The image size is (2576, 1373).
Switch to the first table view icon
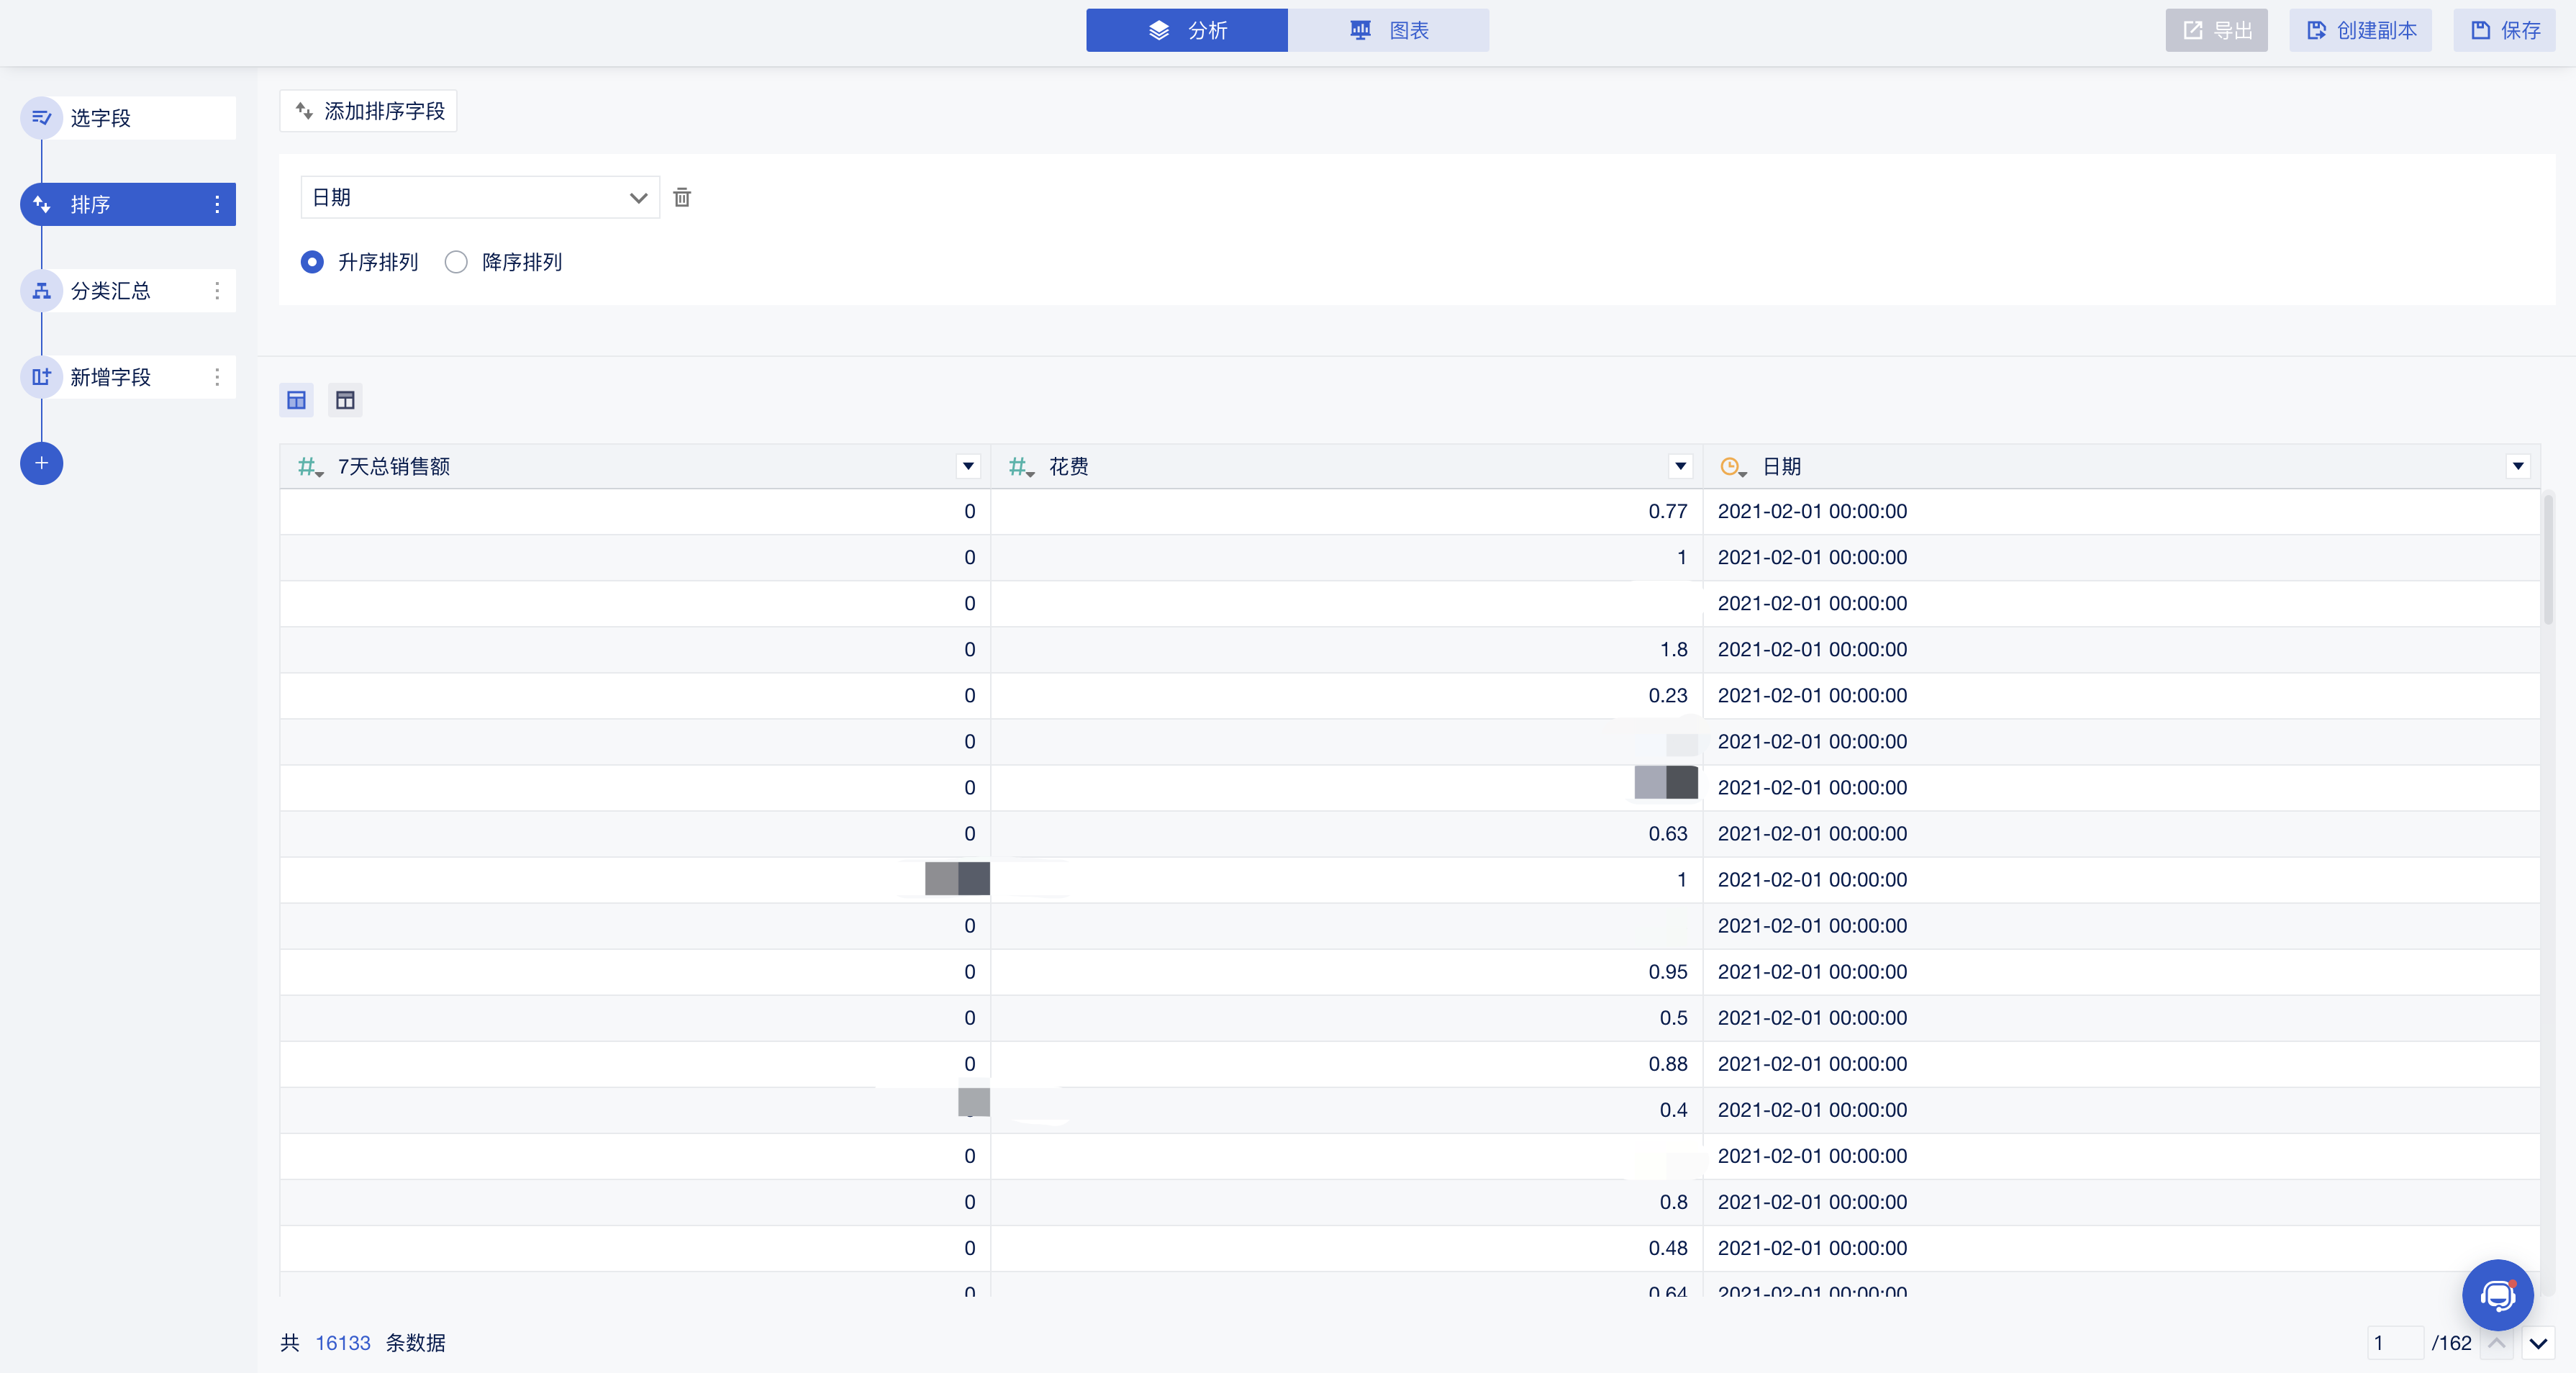coord(296,400)
